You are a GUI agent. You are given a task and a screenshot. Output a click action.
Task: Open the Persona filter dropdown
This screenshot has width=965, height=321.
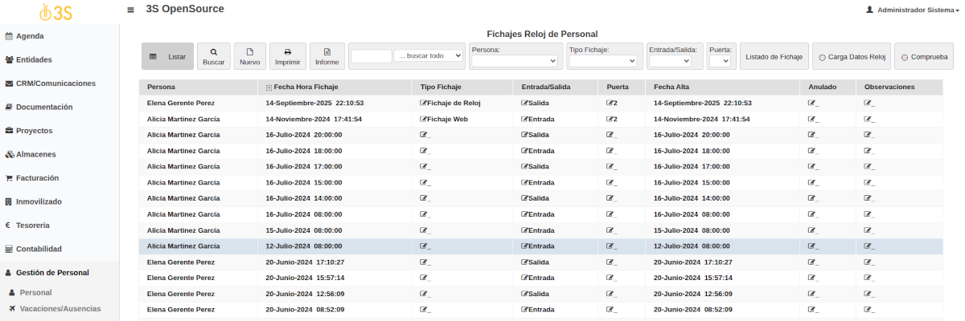click(x=515, y=61)
